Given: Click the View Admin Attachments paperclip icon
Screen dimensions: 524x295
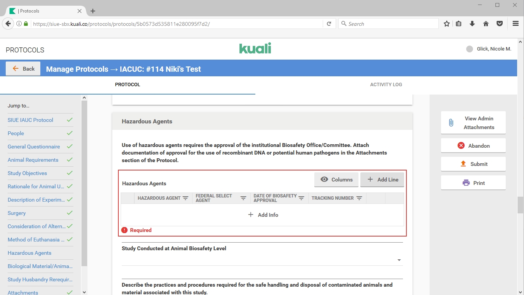Looking at the screenshot, I should (x=451, y=123).
